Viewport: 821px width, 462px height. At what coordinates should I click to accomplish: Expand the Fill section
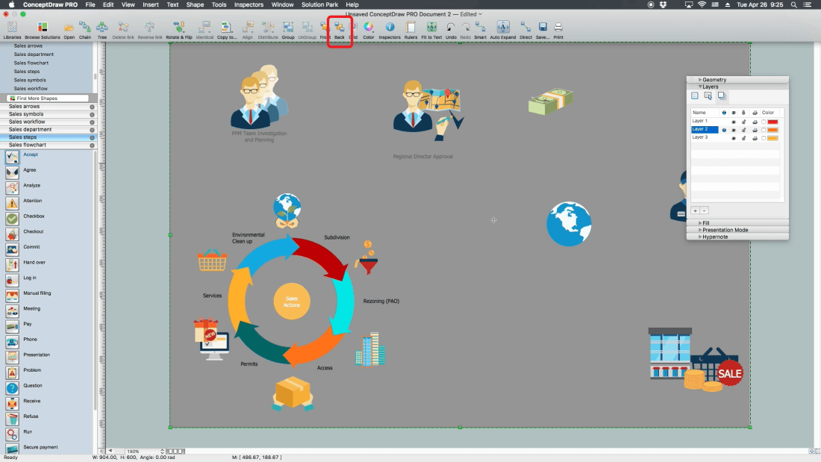(700, 222)
